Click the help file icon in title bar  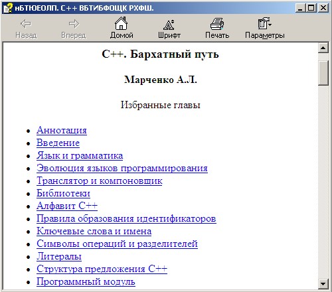(8, 8)
